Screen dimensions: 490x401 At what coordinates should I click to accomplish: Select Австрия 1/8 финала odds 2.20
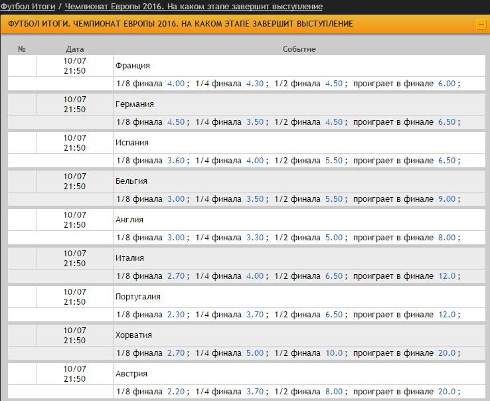[176, 392]
